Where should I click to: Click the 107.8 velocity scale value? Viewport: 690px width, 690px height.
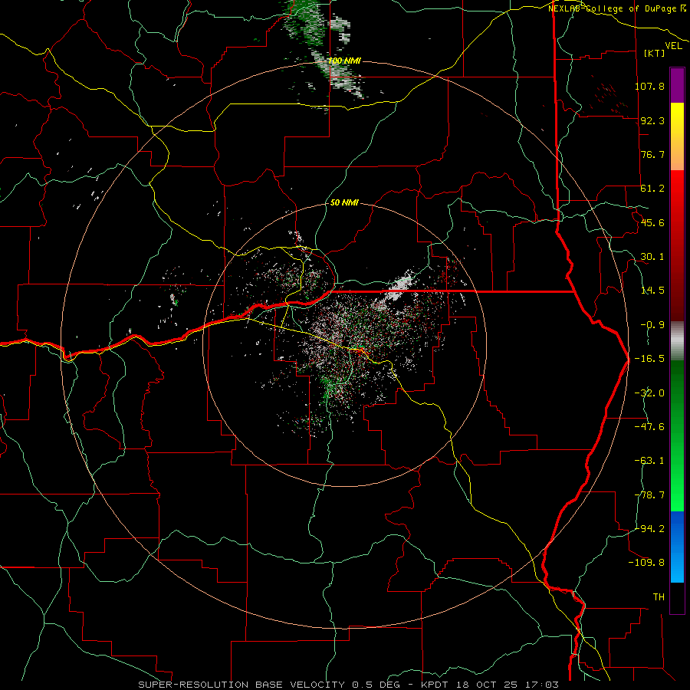pos(649,86)
